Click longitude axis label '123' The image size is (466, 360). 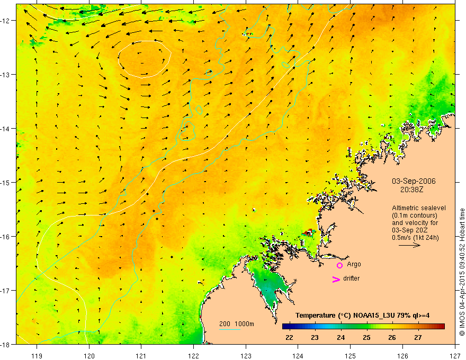tap(246, 356)
